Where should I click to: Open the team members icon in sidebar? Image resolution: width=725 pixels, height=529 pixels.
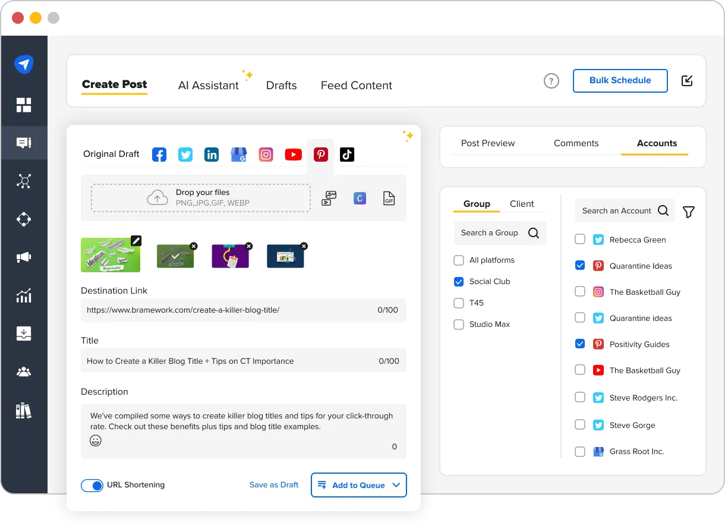[24, 371]
